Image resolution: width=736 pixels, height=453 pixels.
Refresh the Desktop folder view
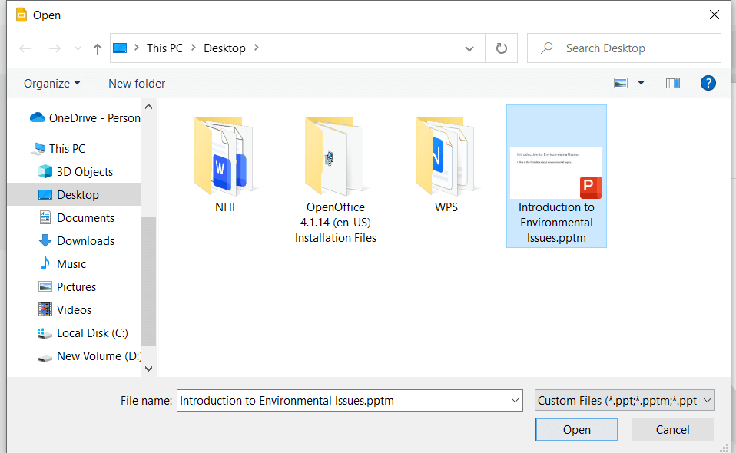[x=502, y=48]
